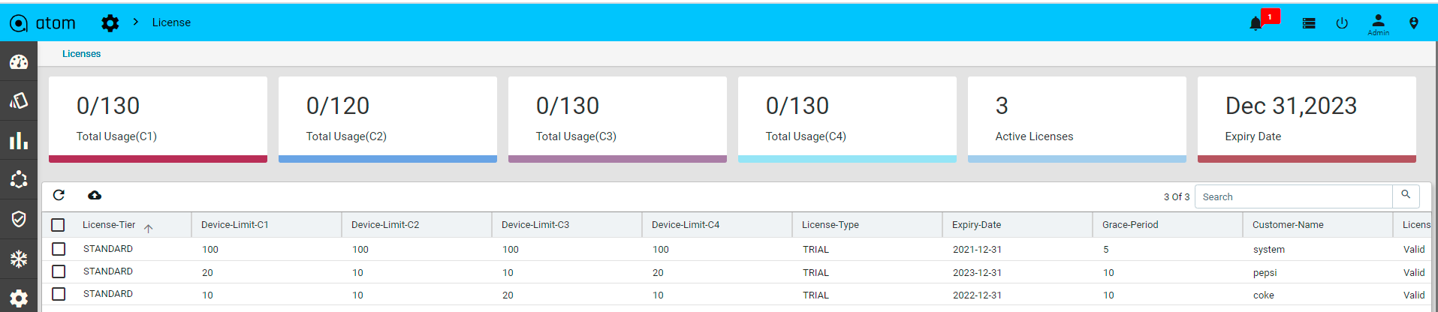Expand the breadcrumb chevron arrow
The width and height of the screenshot is (1438, 312).
pyautogui.click(x=136, y=22)
